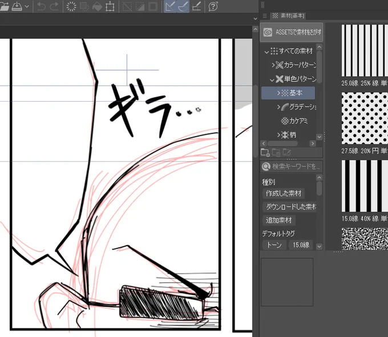This screenshot has width=388, height=337.
Task: Click the Deselect icon
Action: 127,6
